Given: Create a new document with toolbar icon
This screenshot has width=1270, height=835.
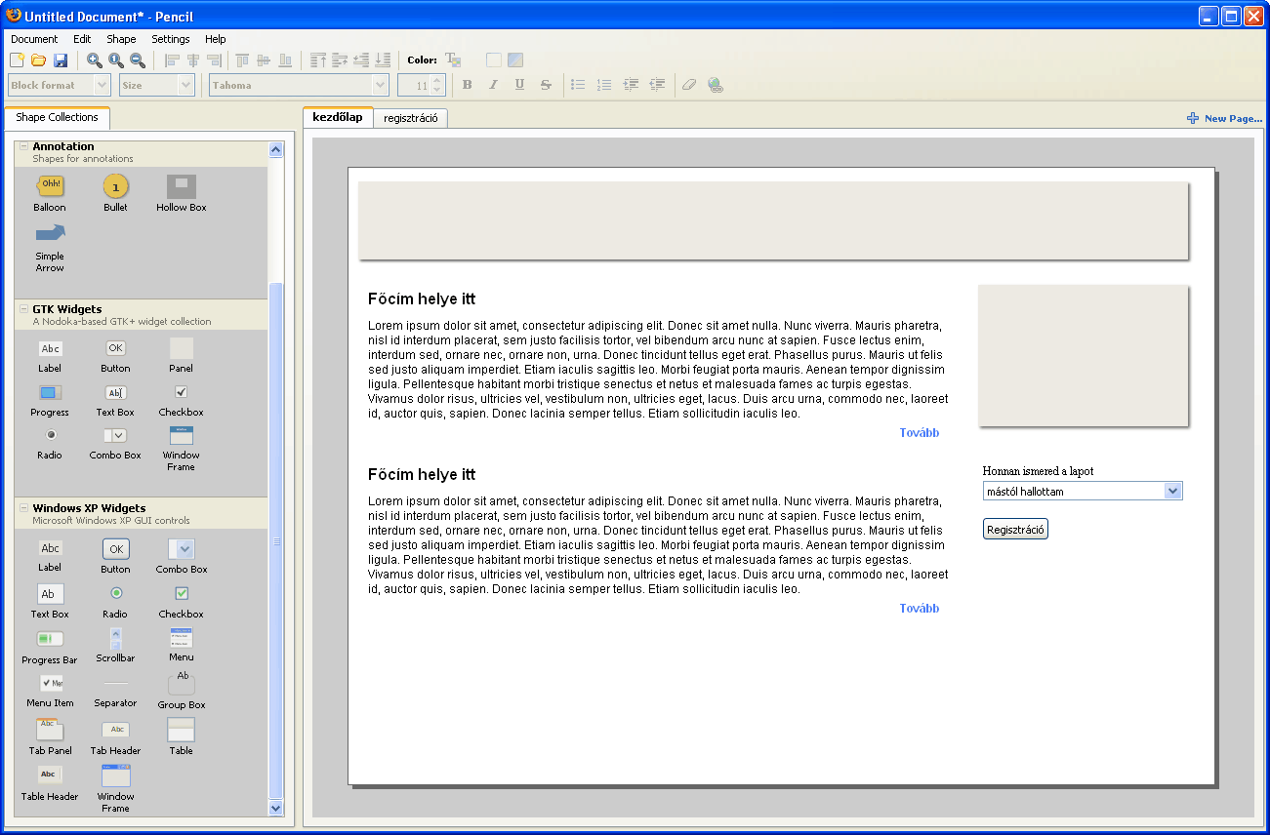Looking at the screenshot, I should coord(17,60).
